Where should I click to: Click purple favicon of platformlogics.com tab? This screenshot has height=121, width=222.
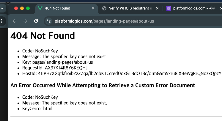168,8
